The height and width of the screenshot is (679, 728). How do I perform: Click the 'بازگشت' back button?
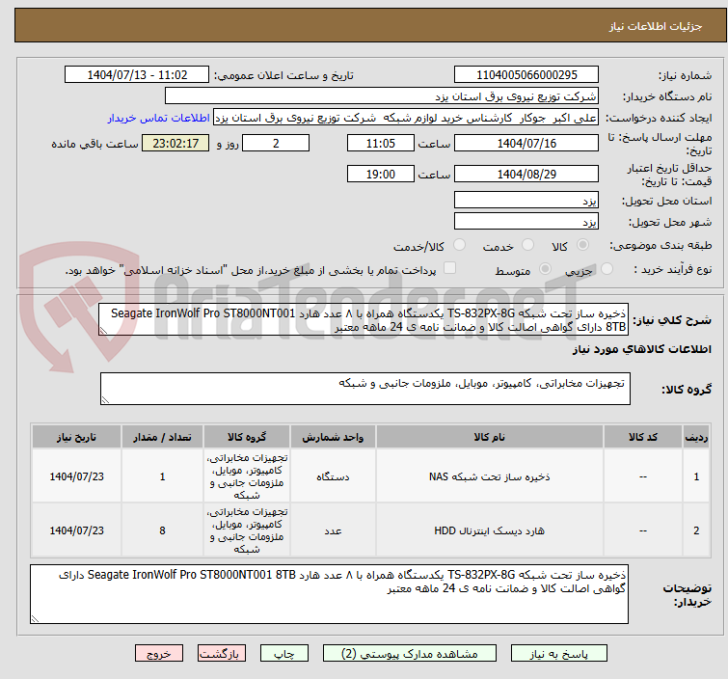[x=221, y=654]
